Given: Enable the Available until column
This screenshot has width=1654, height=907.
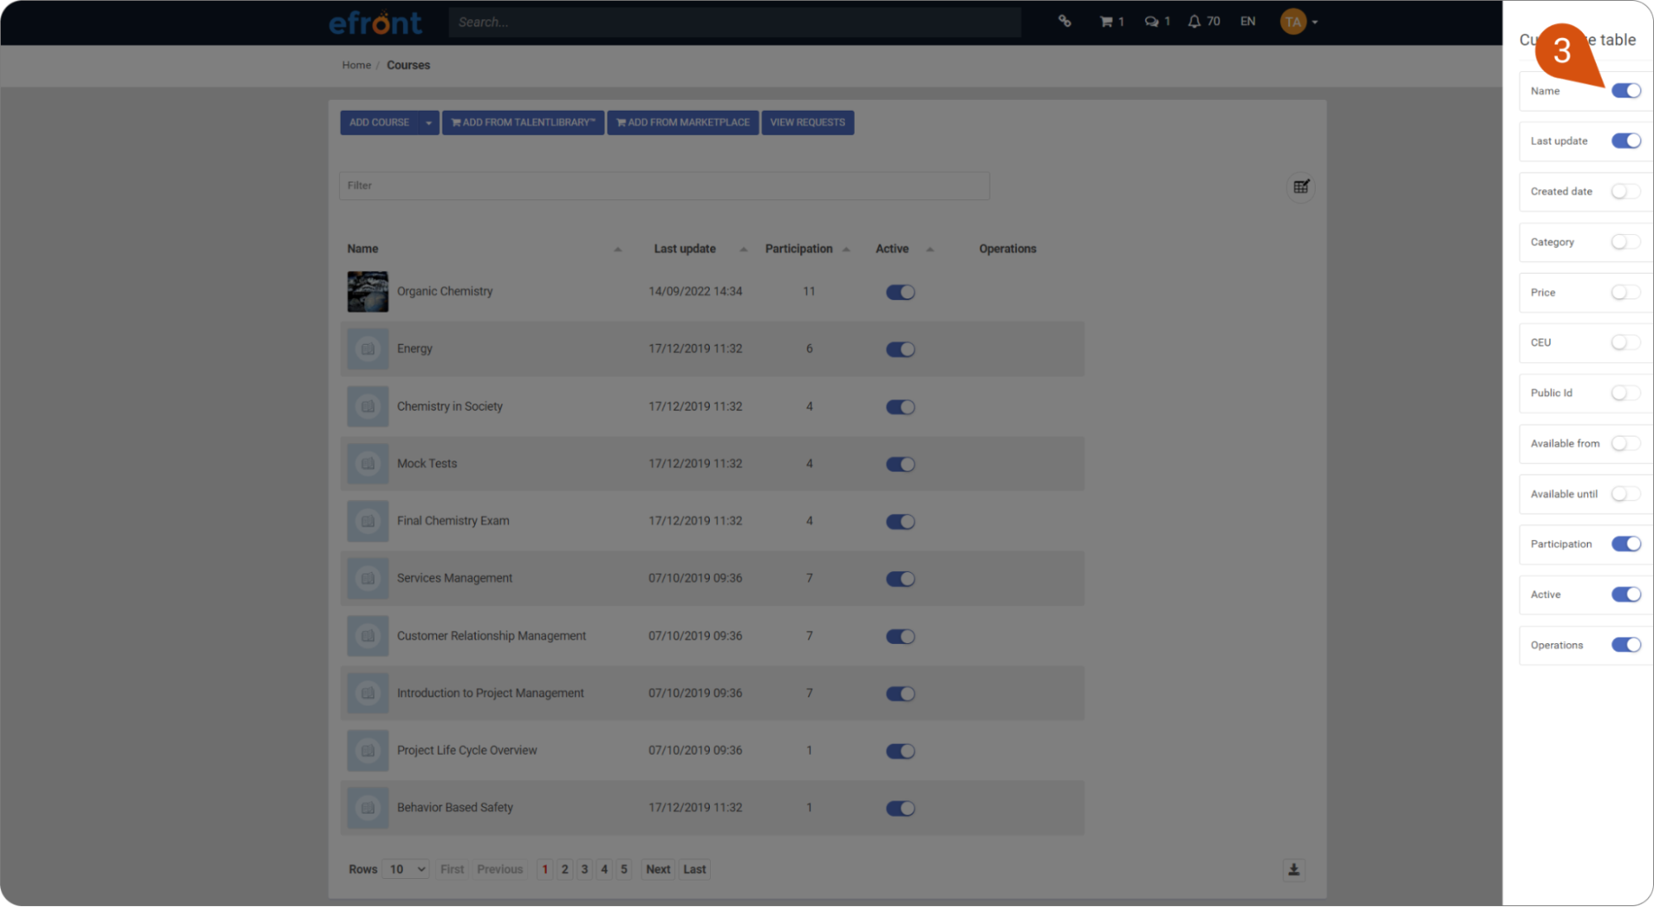Looking at the screenshot, I should [1626, 494].
